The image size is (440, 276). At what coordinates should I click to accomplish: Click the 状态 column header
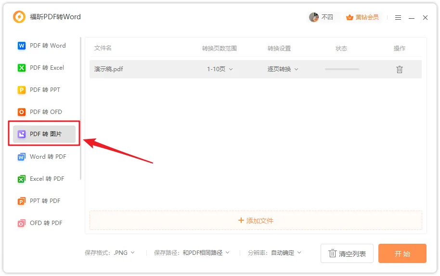point(341,48)
